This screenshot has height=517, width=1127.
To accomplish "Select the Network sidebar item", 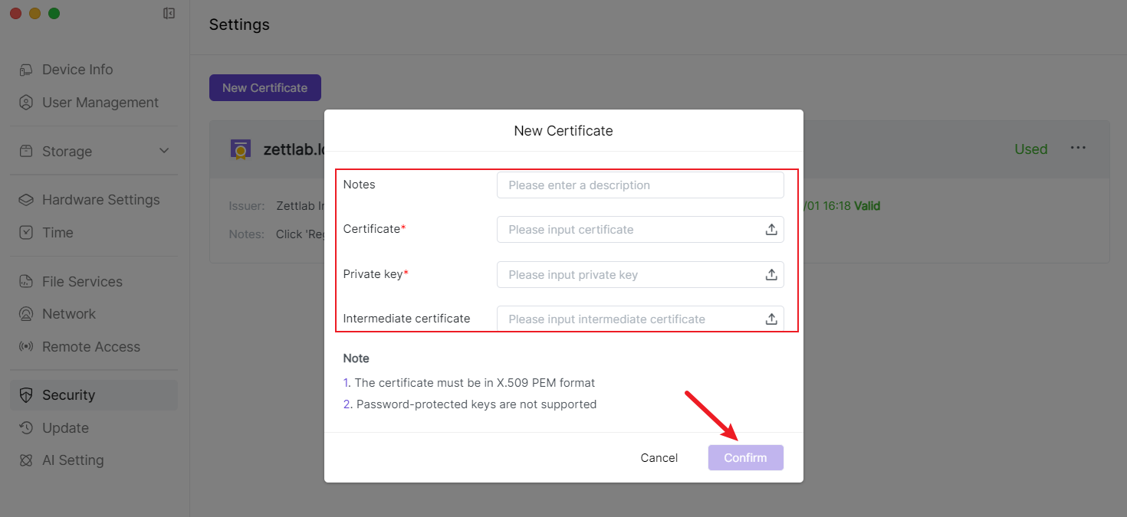I will coord(69,314).
